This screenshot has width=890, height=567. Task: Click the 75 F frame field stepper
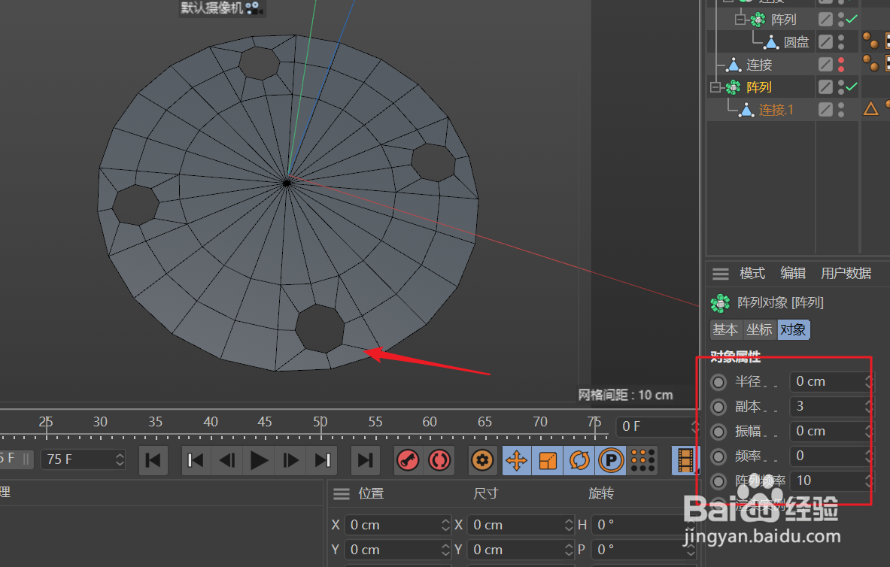[x=120, y=459]
